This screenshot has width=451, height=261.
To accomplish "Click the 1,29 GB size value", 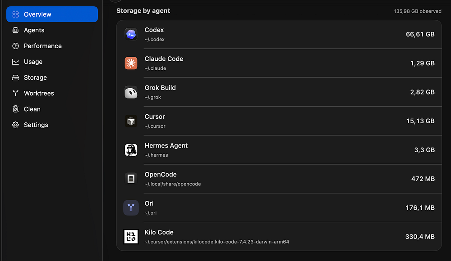I will click(x=422, y=63).
